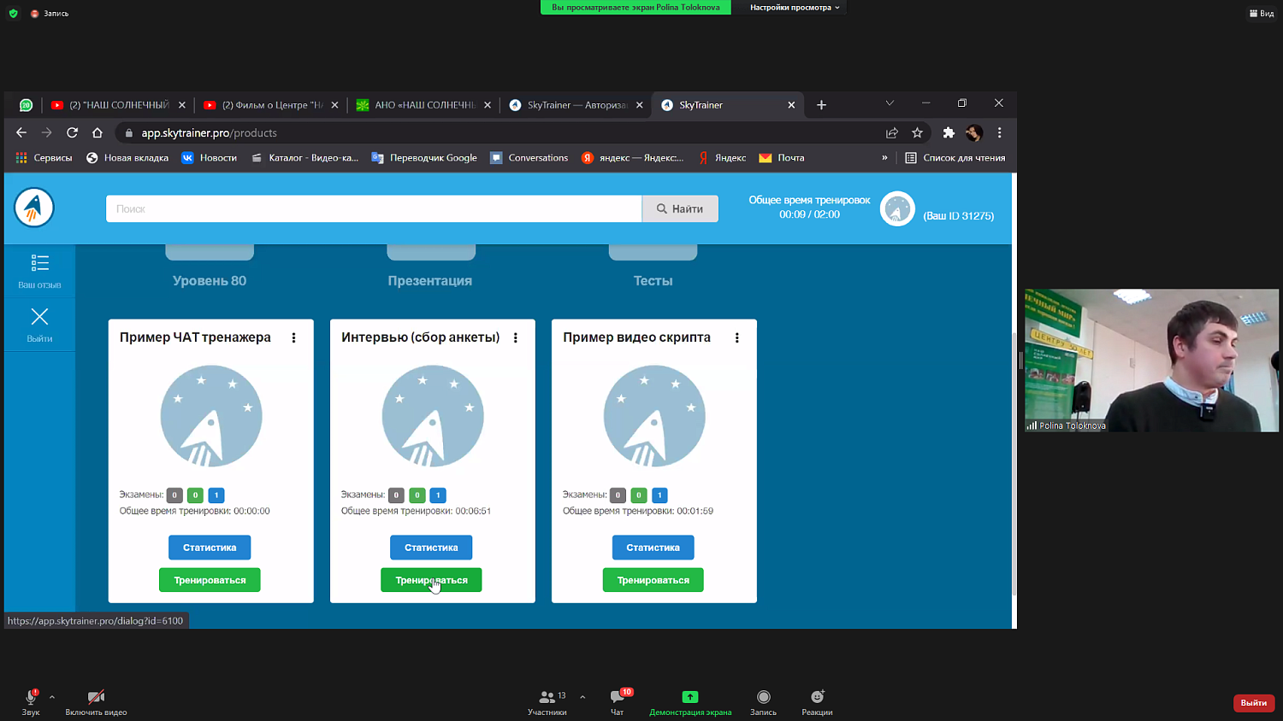The width and height of the screenshot is (1283, 721).
Task: Click the Интервью rocket thumbnail
Action: pyautogui.click(x=433, y=416)
